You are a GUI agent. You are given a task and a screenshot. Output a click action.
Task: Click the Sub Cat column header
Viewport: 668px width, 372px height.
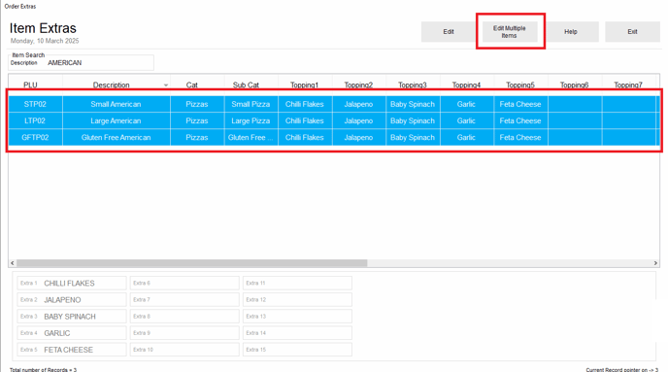click(x=251, y=85)
